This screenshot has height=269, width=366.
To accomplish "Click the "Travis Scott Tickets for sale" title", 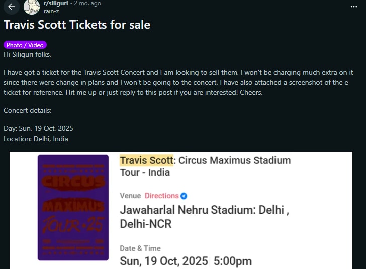I will (x=77, y=24).
